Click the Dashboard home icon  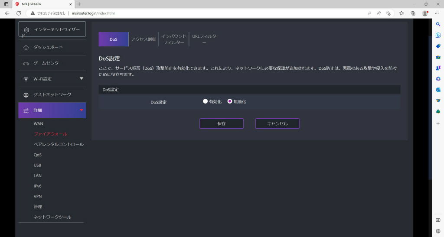tap(26, 48)
